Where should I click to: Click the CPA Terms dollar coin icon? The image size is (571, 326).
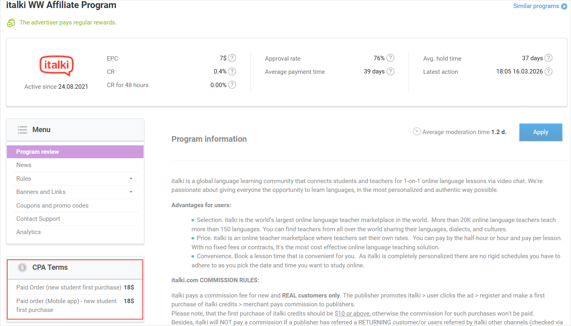pos(23,267)
